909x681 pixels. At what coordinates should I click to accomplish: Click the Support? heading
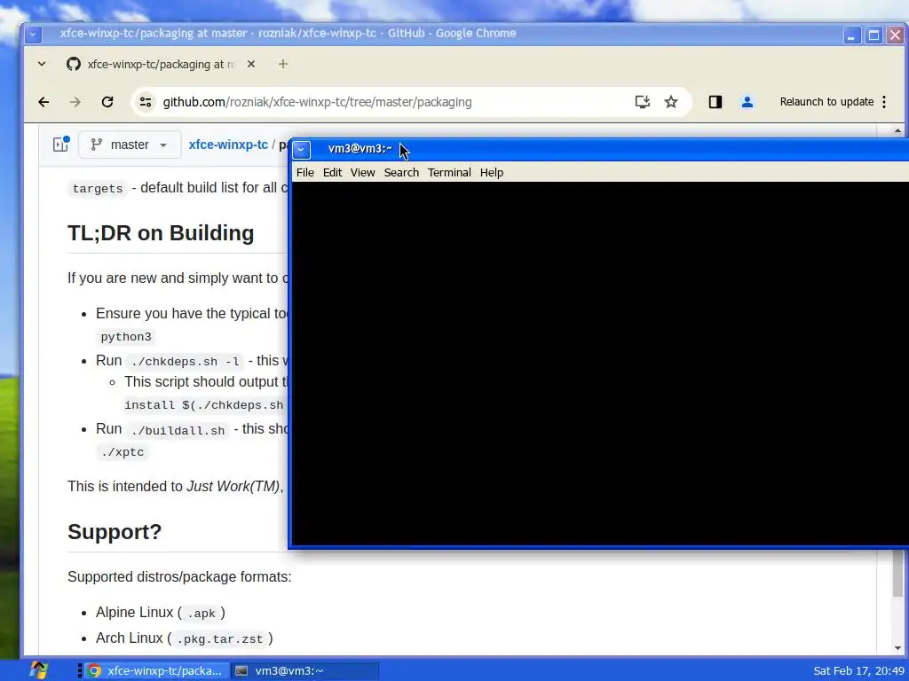coord(115,532)
